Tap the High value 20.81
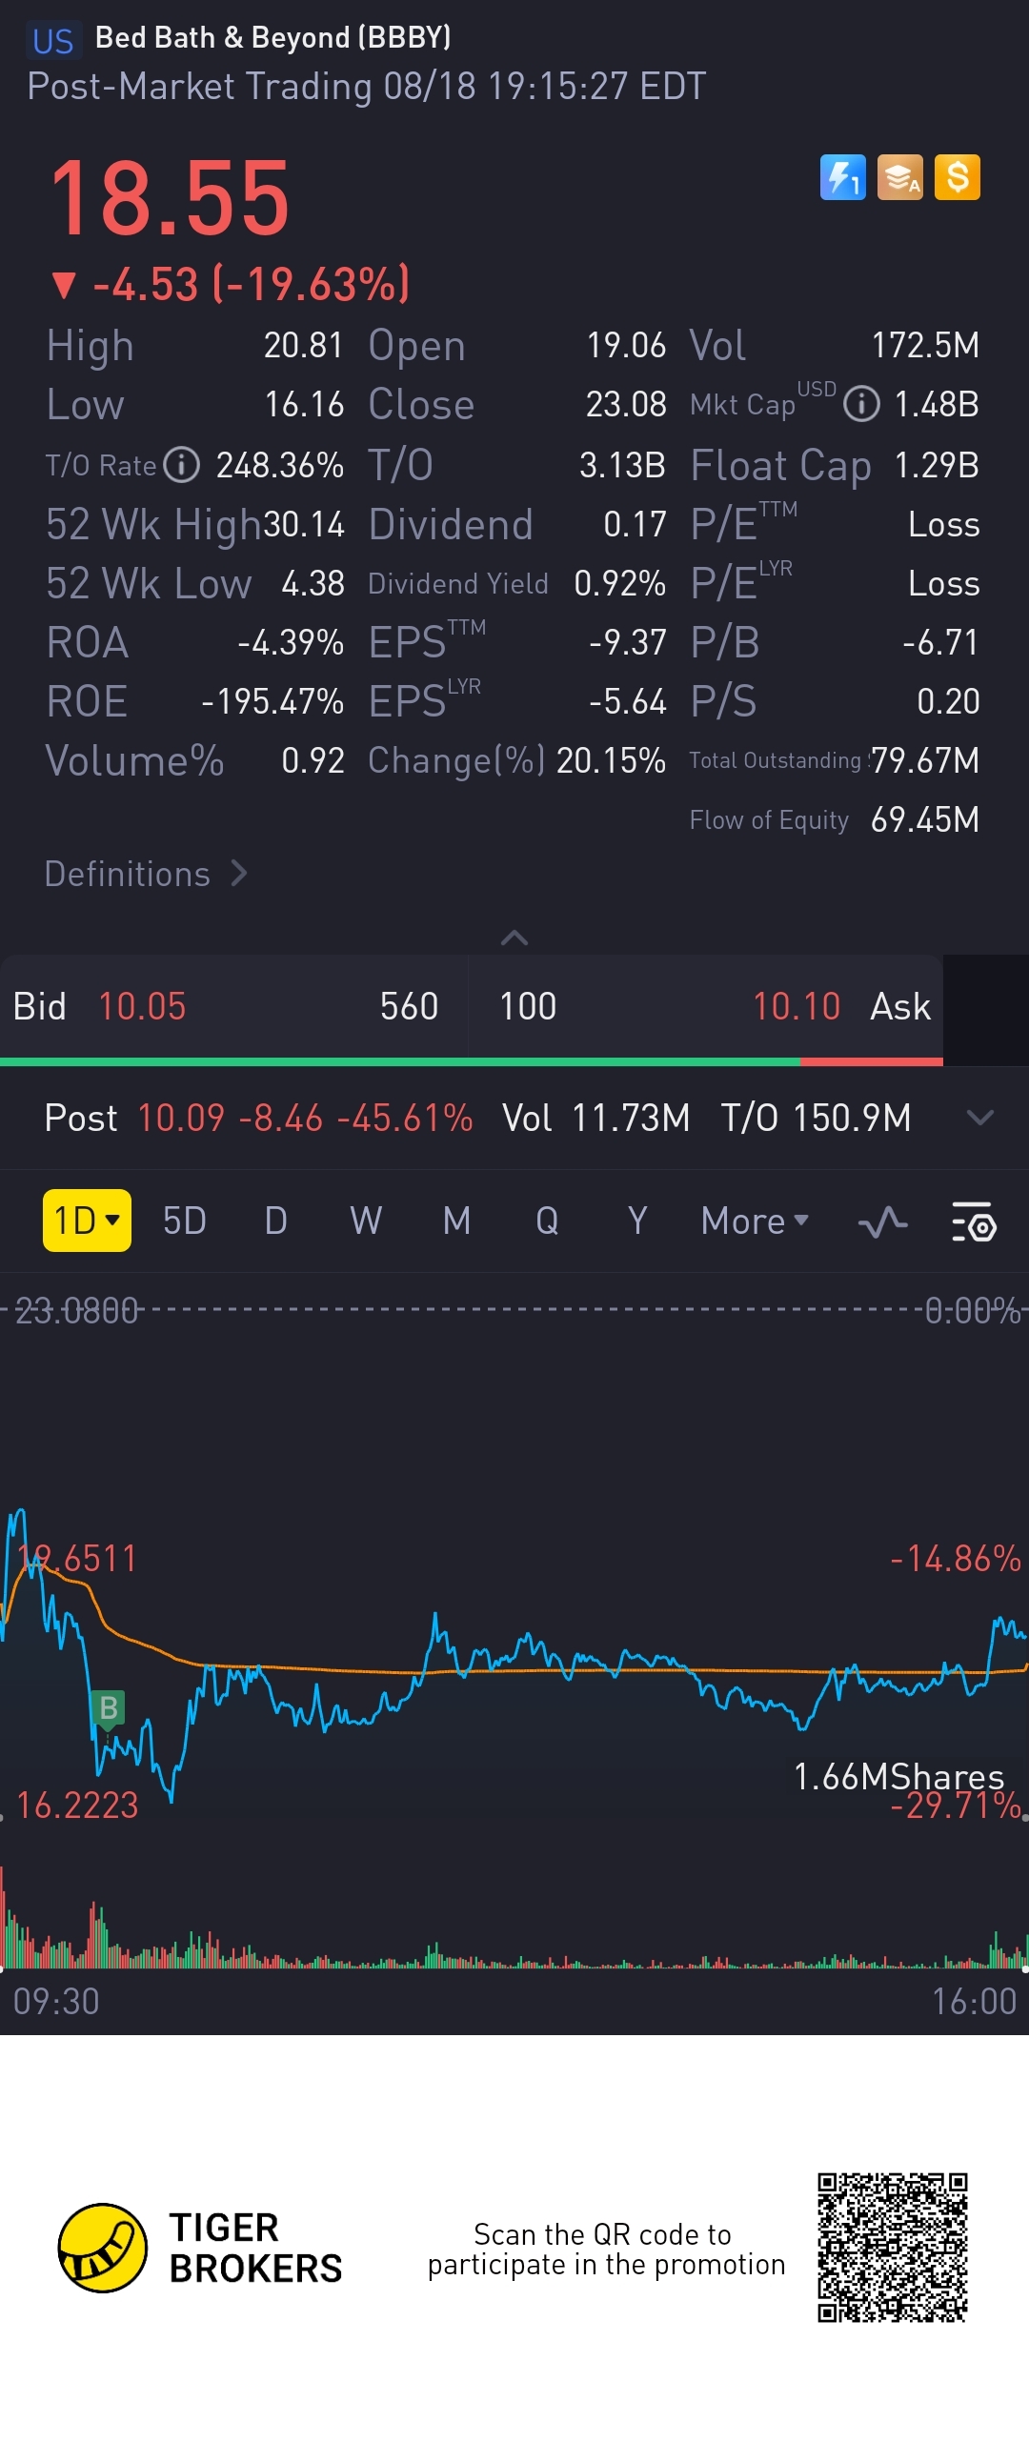 tap(304, 345)
